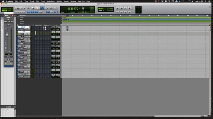The image size is (213, 119).
Task: Select the Zoomer tool in toolbar
Action: click(x=33, y=8)
